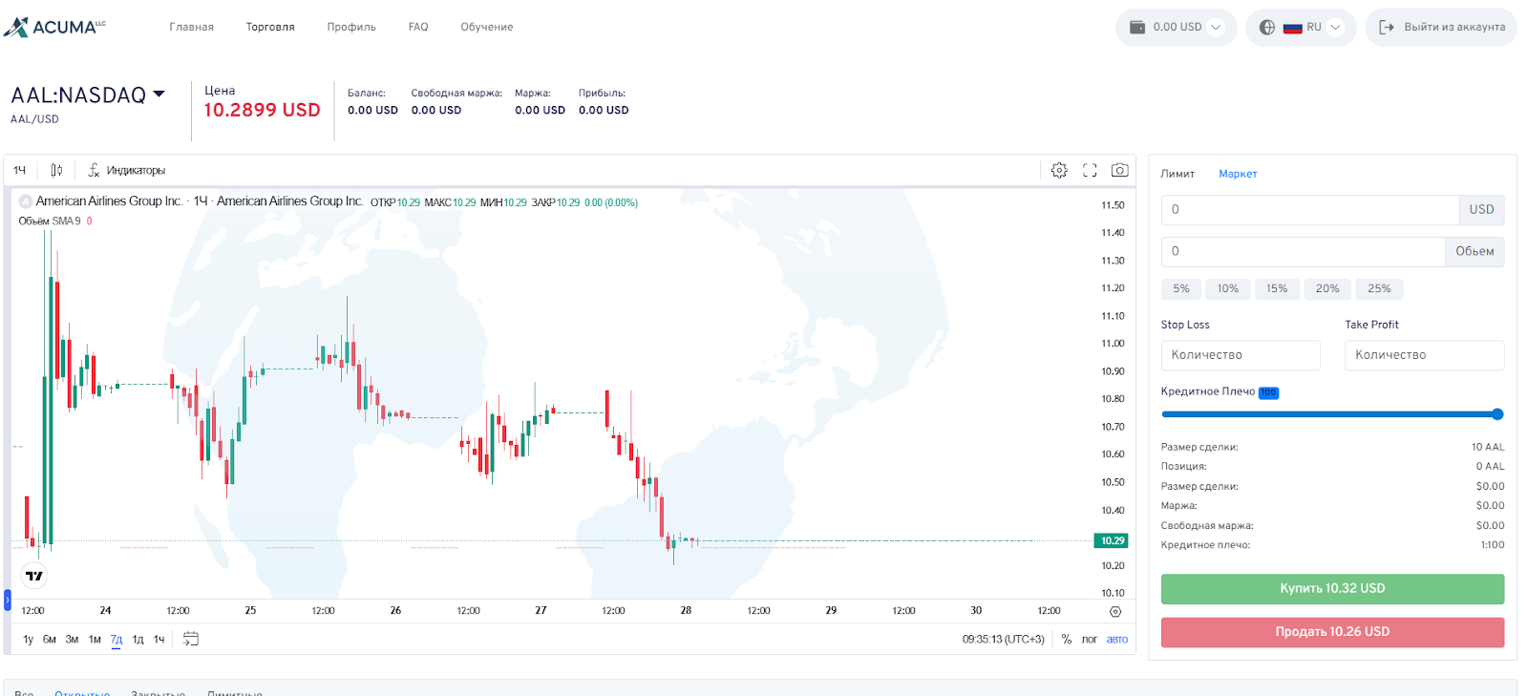Expand the AAL:NASDAQ symbol dropdown

tap(159, 94)
